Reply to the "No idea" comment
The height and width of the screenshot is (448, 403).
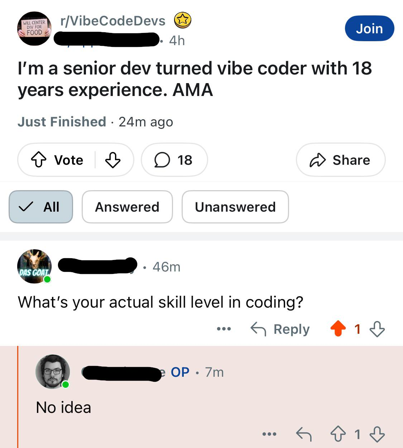(304, 434)
